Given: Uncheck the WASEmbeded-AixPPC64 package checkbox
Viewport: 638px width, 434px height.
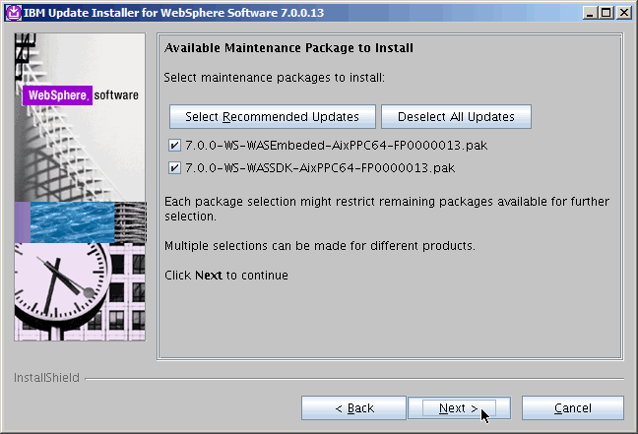Looking at the screenshot, I should tap(174, 145).
